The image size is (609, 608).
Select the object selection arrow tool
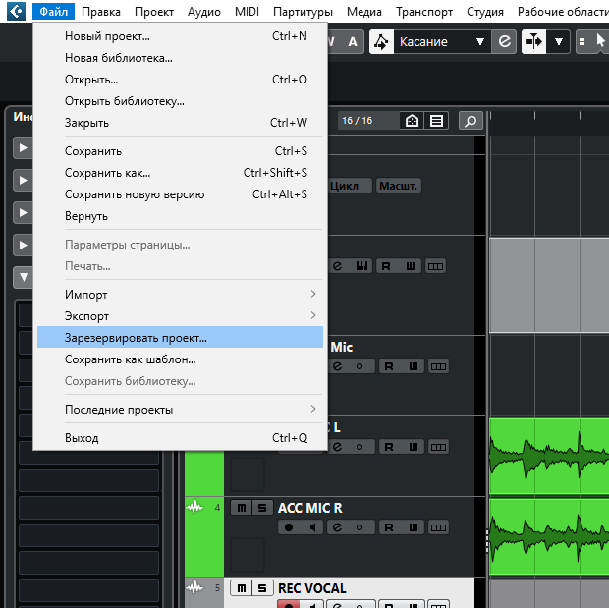(600, 41)
